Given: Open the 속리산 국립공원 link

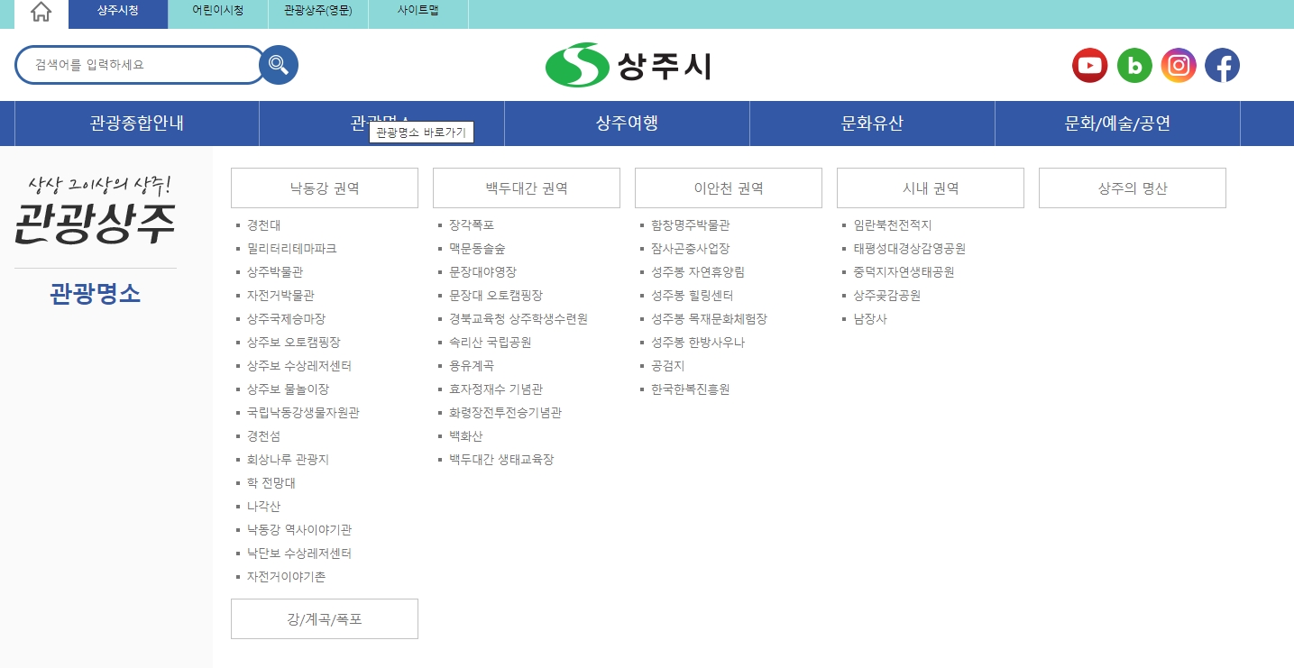Looking at the screenshot, I should pyautogui.click(x=490, y=343).
